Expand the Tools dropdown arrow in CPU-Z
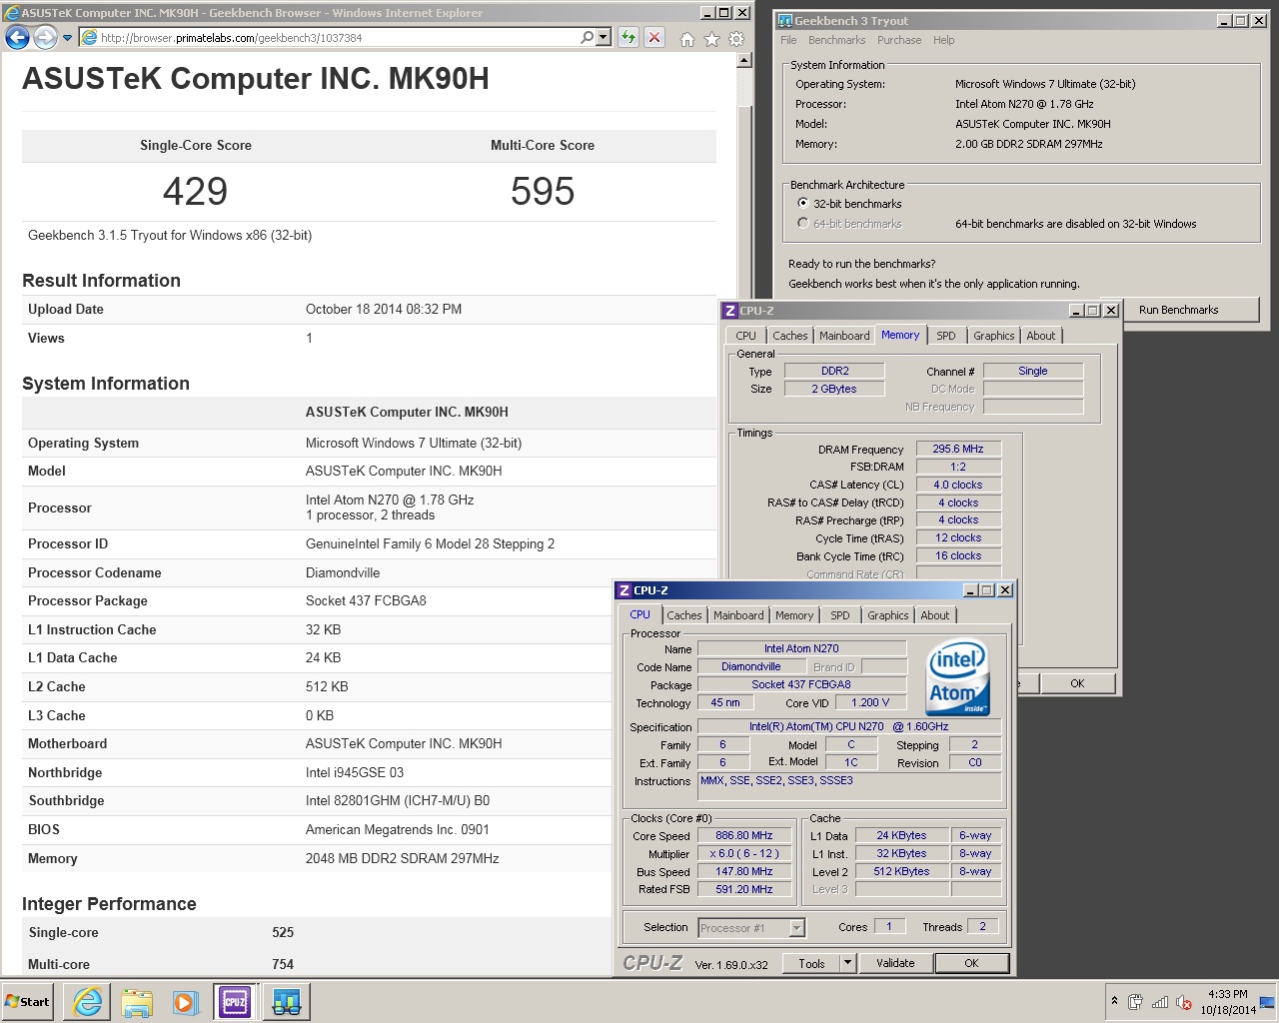 pyautogui.click(x=847, y=963)
